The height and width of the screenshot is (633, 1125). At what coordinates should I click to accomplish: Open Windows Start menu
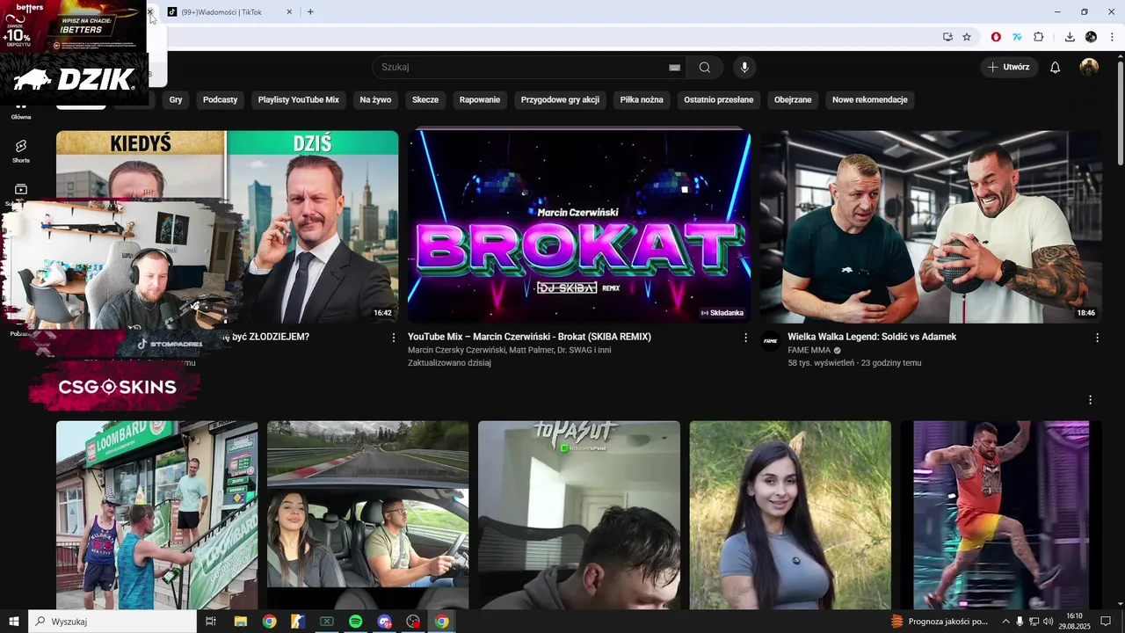[14, 622]
